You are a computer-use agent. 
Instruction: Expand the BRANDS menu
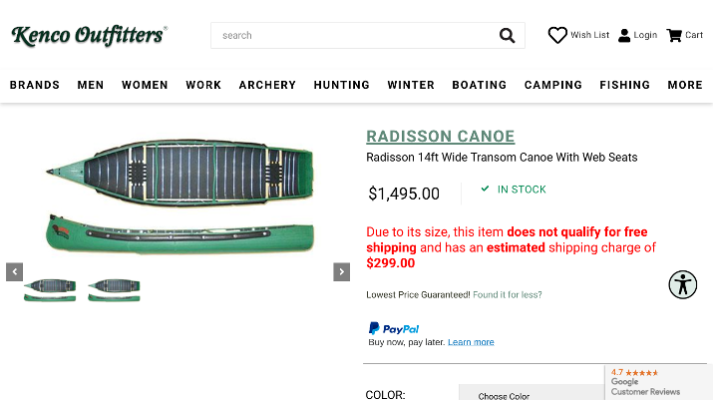click(35, 85)
